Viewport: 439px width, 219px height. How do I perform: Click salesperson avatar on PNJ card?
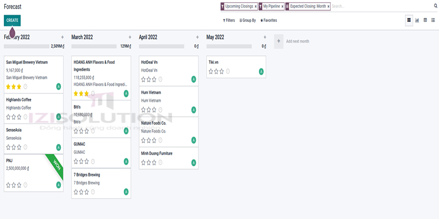click(58, 185)
